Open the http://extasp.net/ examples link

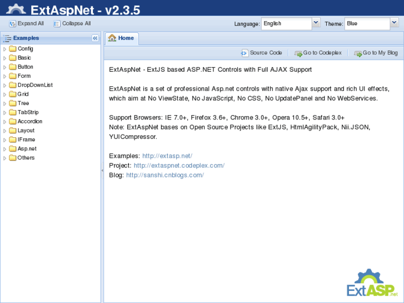click(167, 156)
